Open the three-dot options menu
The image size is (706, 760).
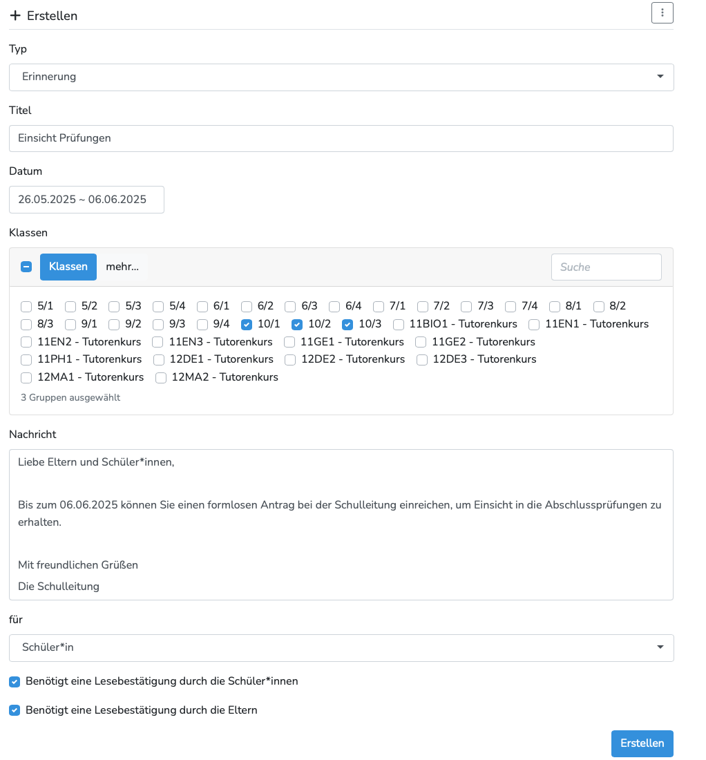tap(662, 12)
